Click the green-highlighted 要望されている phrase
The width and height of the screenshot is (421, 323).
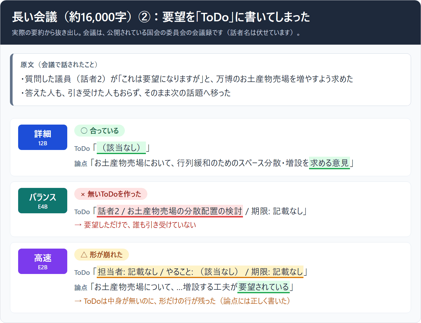click(x=263, y=287)
